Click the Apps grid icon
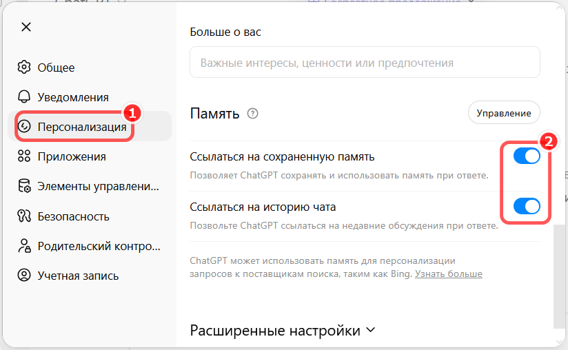568x350 pixels. click(25, 156)
